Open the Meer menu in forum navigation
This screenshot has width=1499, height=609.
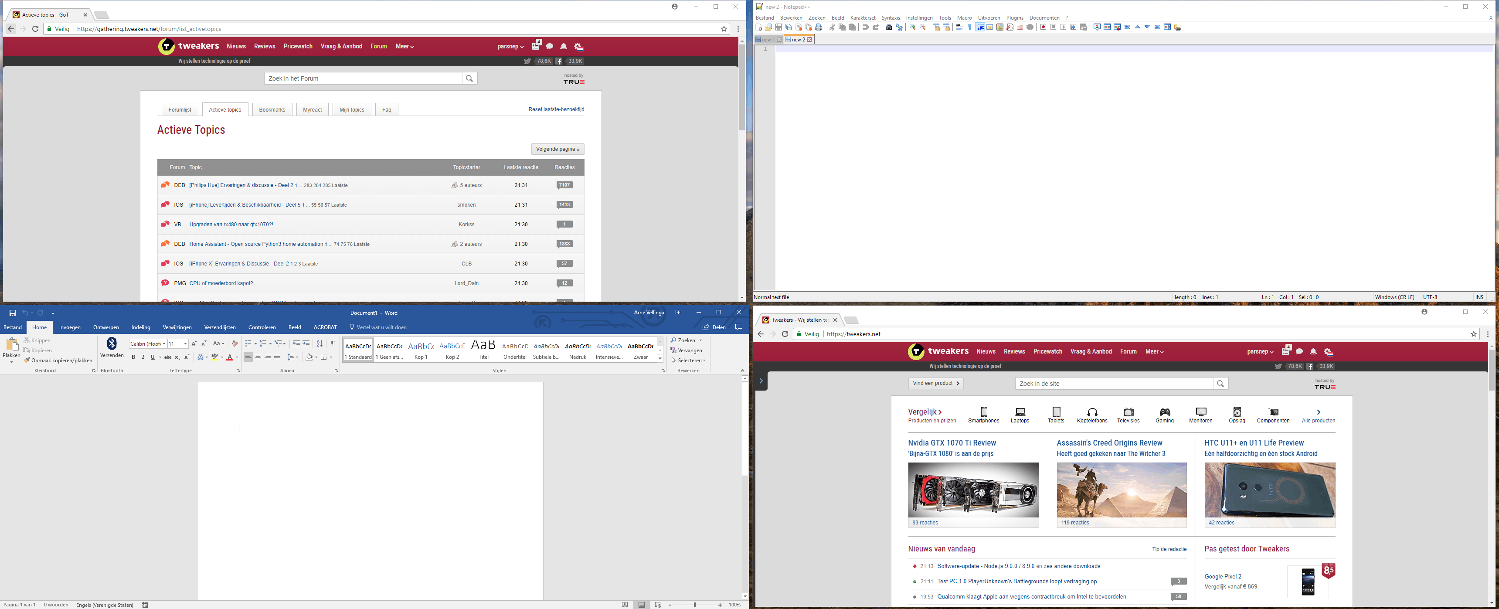point(404,47)
